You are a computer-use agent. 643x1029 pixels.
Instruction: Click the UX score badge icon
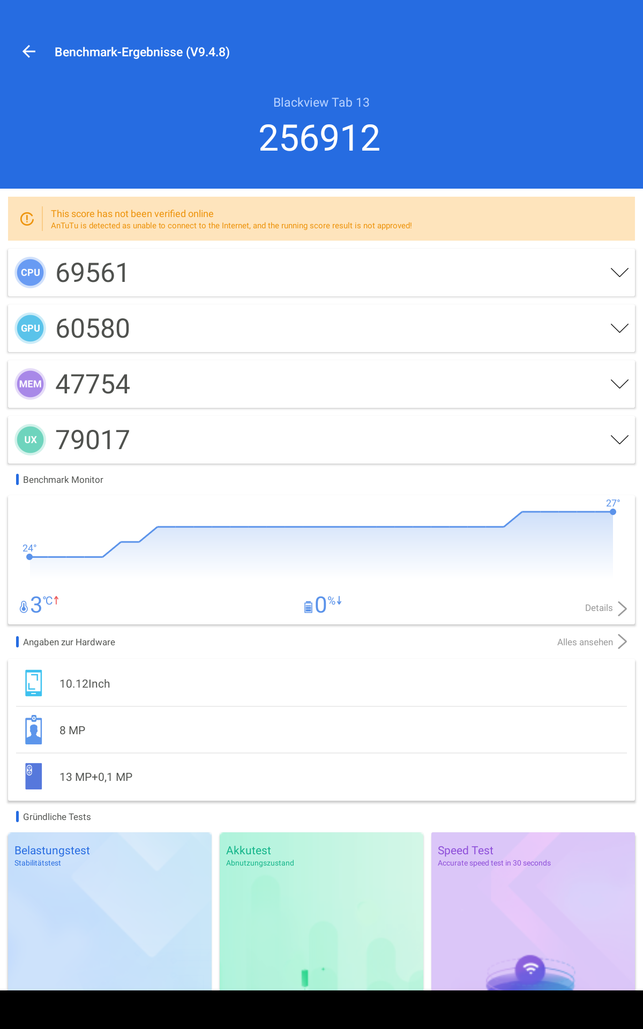31,440
